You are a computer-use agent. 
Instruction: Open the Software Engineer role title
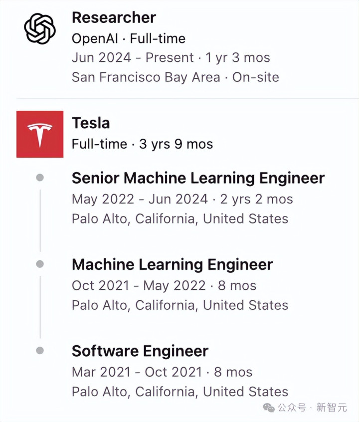(140, 351)
